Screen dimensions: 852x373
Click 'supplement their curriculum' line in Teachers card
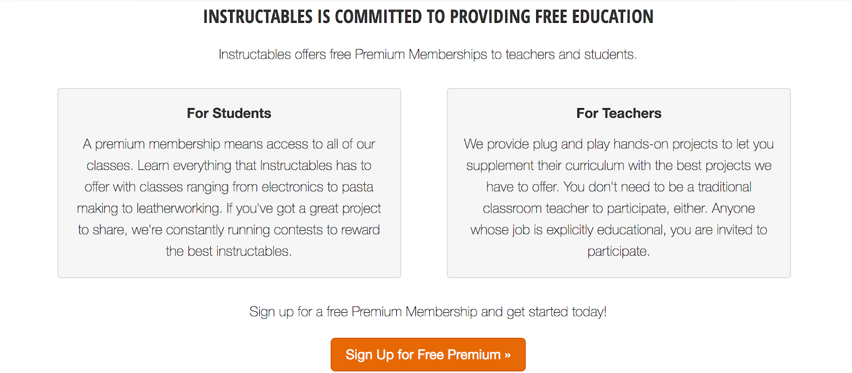619,166
